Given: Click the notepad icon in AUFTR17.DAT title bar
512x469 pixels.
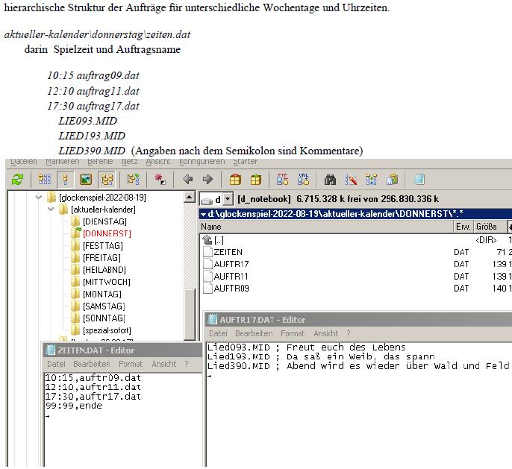Looking at the screenshot, I should click(213, 320).
